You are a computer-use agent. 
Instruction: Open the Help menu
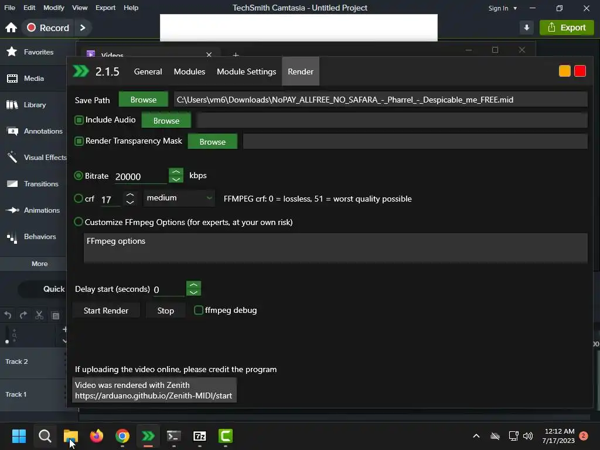coord(131,8)
